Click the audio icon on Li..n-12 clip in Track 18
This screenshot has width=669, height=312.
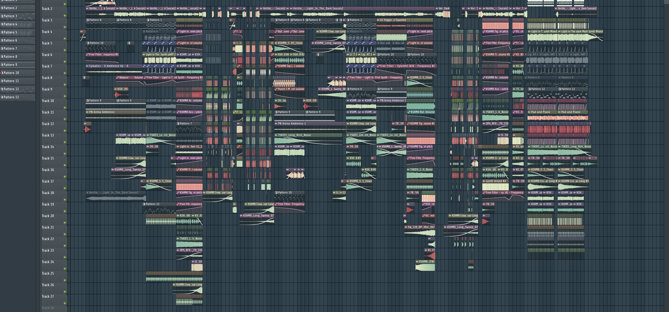[334, 193]
